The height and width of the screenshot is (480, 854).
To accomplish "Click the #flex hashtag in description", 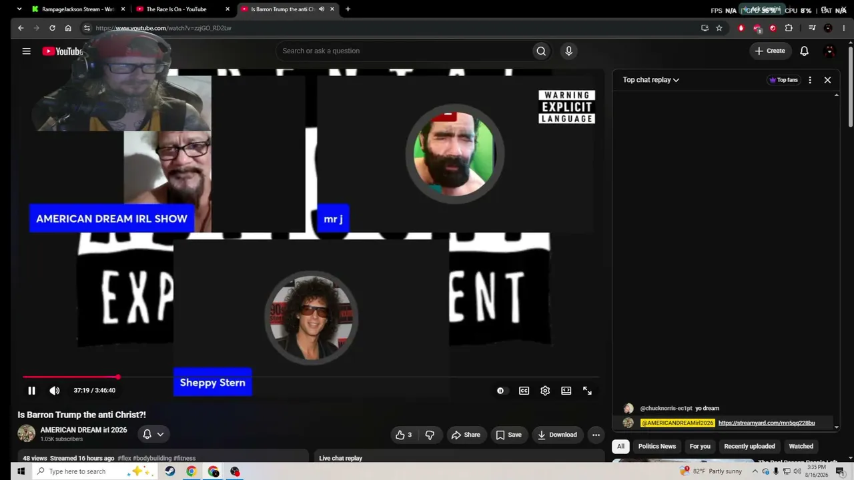I will [124, 459].
